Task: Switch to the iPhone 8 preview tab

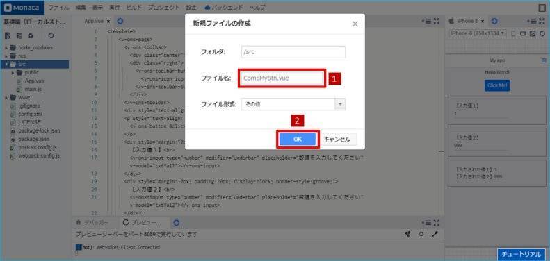Action: coord(467,21)
